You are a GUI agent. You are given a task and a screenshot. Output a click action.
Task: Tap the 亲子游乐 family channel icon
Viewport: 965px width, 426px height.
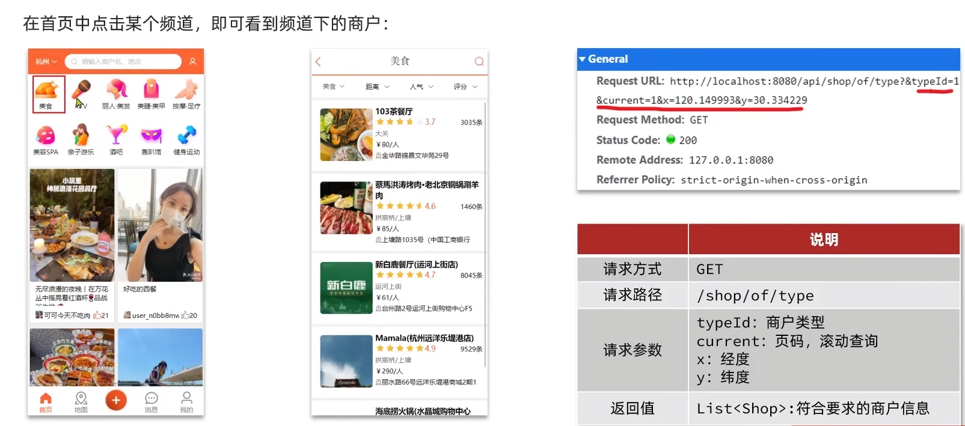[x=81, y=135]
